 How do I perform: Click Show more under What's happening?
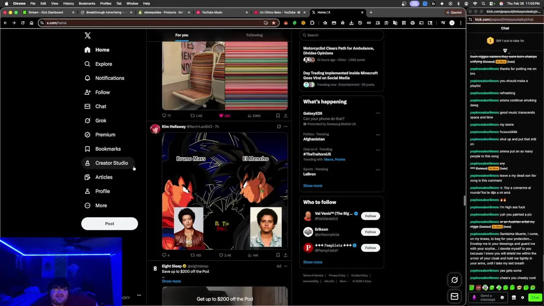coord(313,186)
